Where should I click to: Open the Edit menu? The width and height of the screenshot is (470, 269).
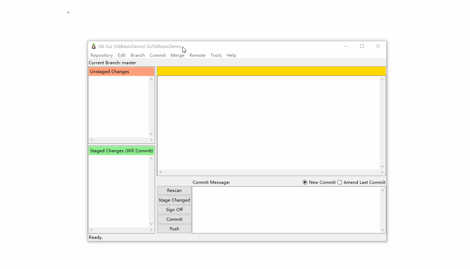click(122, 55)
